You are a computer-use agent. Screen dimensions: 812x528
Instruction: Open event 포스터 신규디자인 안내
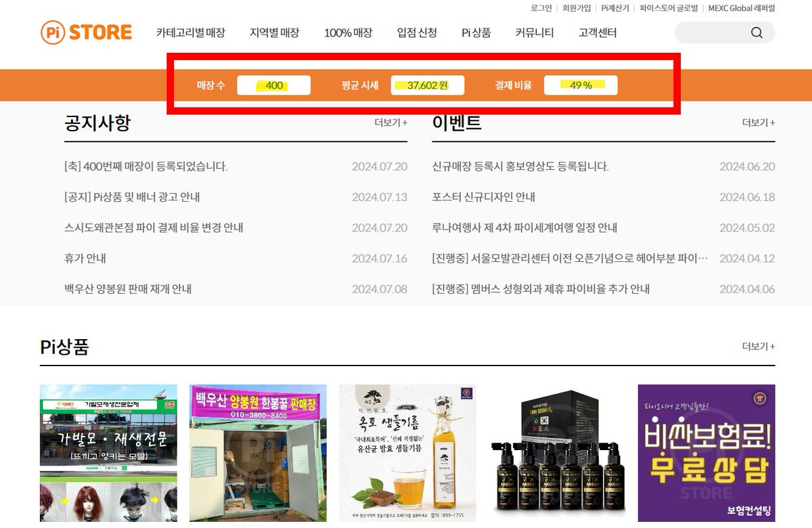(484, 197)
